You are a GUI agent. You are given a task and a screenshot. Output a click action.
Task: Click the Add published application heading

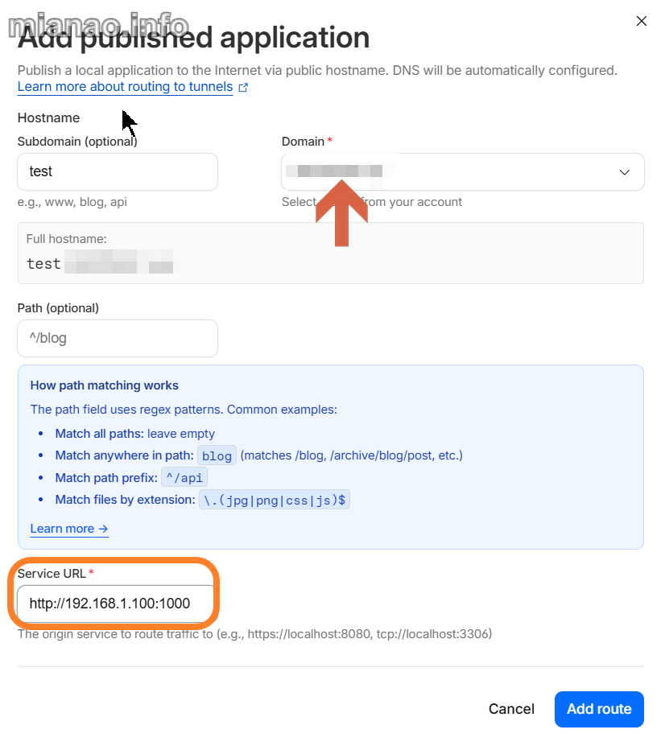tap(193, 38)
